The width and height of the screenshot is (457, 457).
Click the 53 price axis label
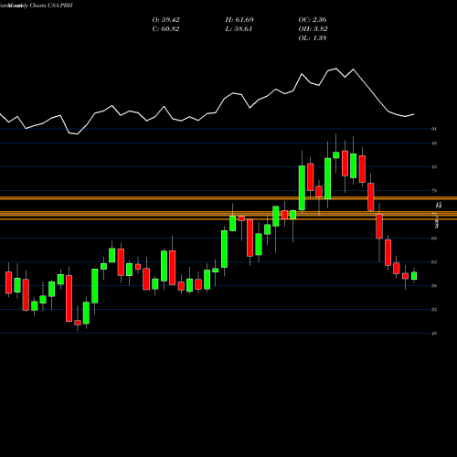[434, 310]
